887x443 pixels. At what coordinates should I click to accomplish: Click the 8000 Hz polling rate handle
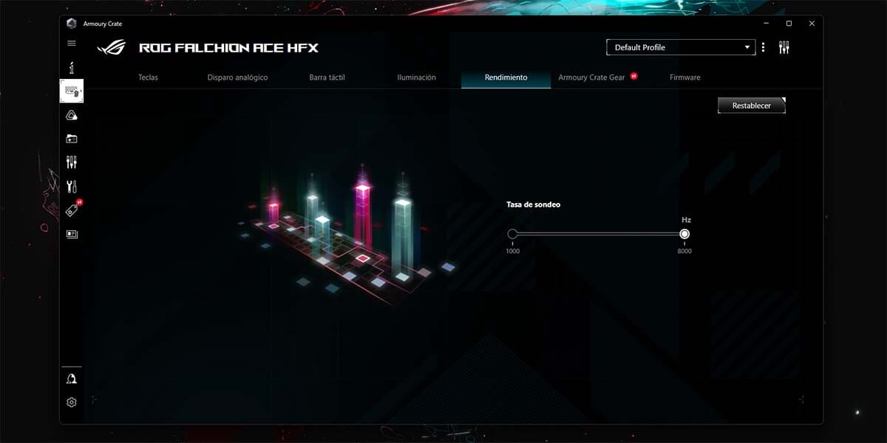[x=684, y=234]
